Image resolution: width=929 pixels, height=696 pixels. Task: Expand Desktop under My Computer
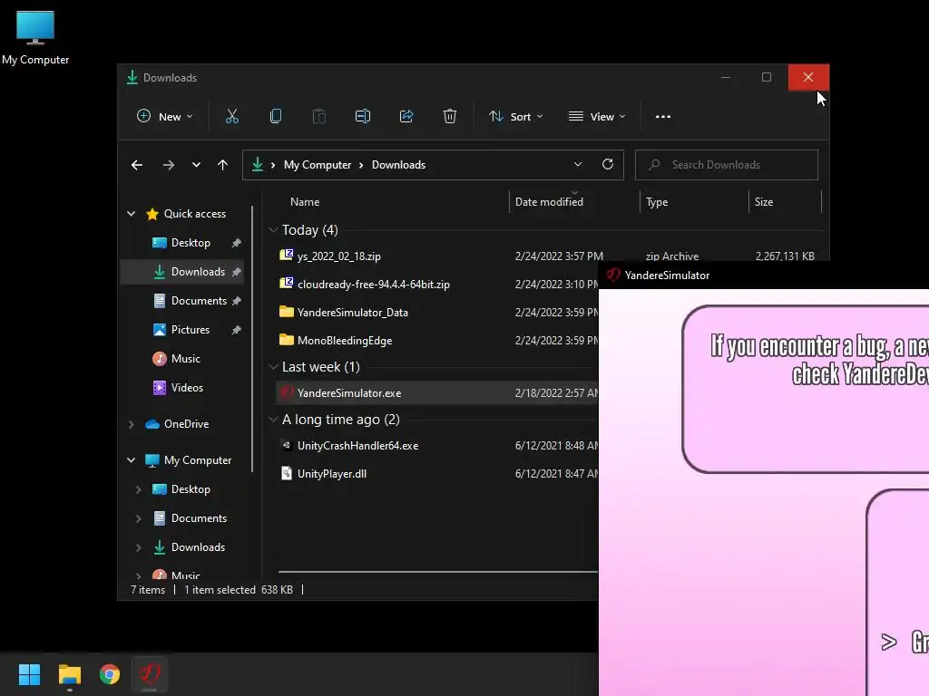coord(138,489)
